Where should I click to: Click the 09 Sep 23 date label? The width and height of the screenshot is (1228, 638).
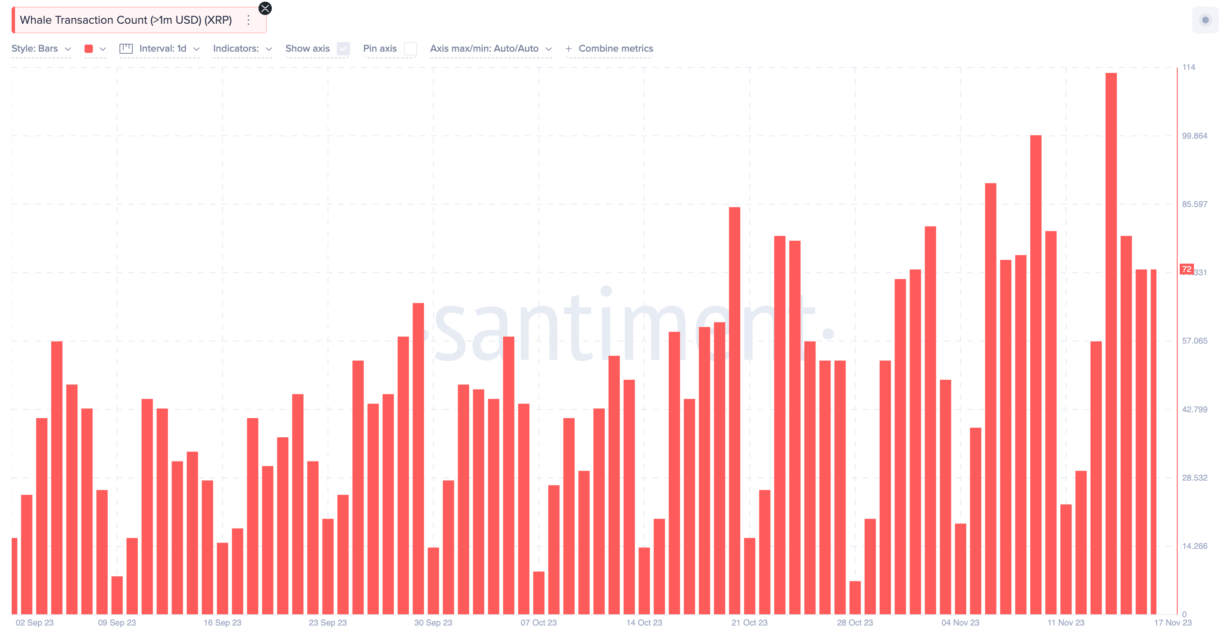click(x=117, y=623)
